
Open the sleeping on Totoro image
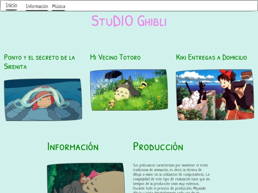coord(86,178)
